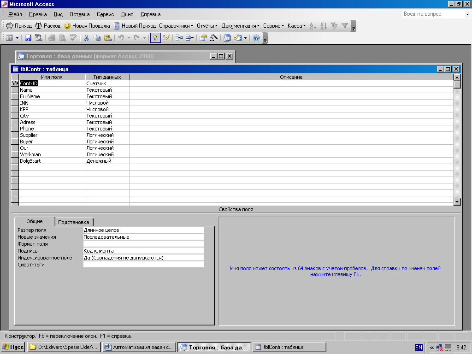Click the New Object icon
472x354 pixels.
point(238,38)
